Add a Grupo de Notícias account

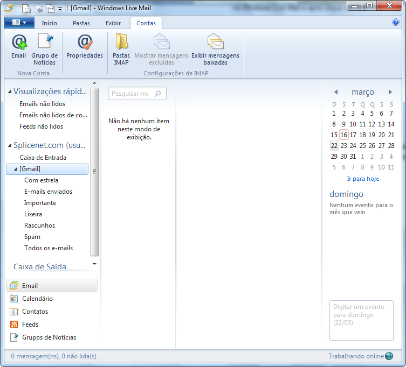[x=45, y=49]
